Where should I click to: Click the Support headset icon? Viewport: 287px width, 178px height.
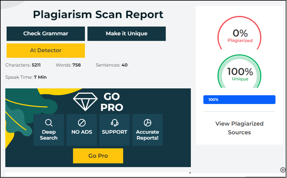[x=115, y=122]
